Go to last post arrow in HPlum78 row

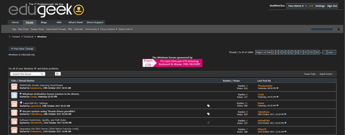click(285, 132)
